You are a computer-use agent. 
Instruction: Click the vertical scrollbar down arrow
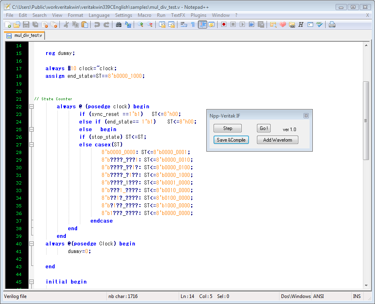[x=366, y=286]
